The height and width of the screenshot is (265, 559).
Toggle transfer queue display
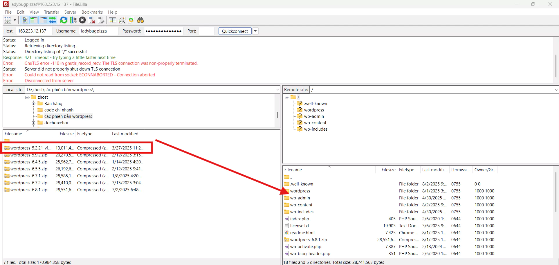[53, 20]
